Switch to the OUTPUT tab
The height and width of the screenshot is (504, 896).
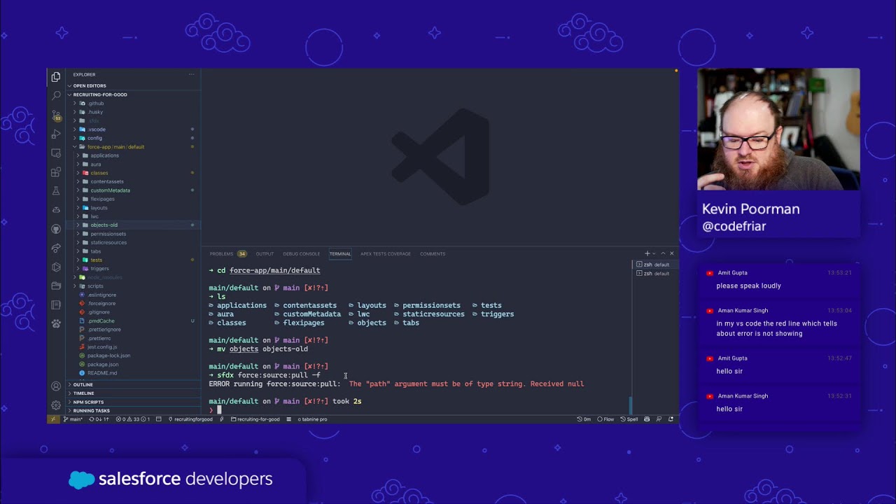tap(265, 253)
